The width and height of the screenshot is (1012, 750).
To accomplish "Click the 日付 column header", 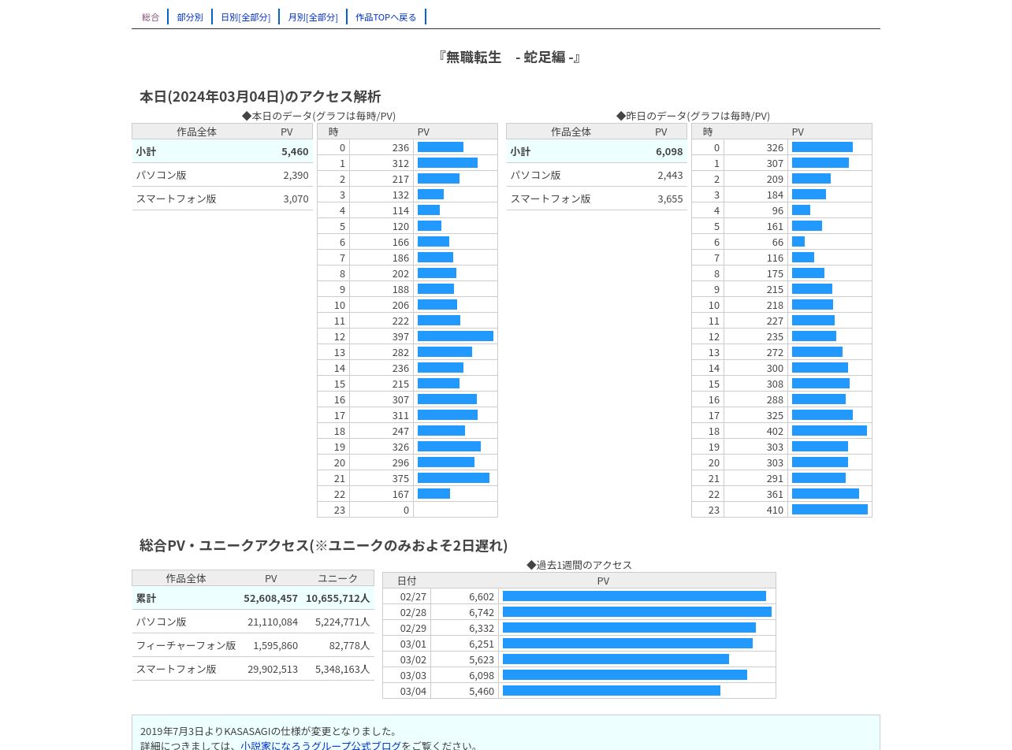I will click(x=407, y=581).
